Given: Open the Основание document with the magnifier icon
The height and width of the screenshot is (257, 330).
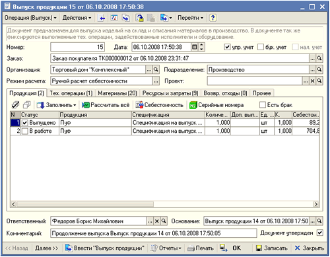Looking at the screenshot, I should 319,221.
